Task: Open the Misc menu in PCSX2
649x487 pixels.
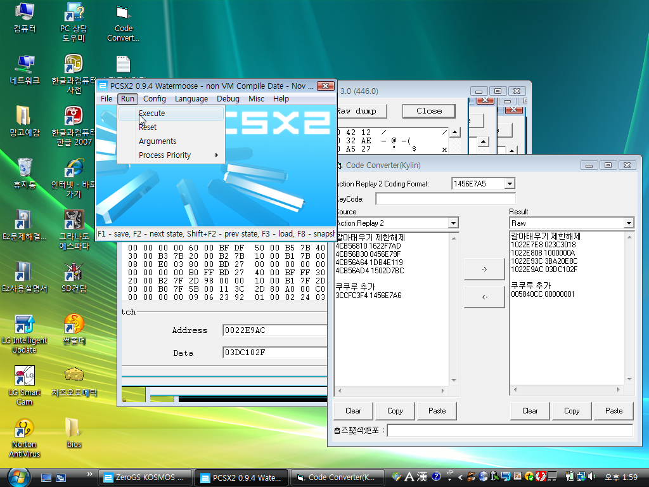Action: 256,98
